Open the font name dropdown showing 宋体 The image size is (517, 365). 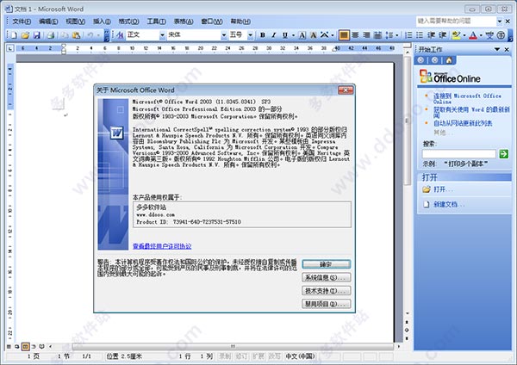click(224, 35)
